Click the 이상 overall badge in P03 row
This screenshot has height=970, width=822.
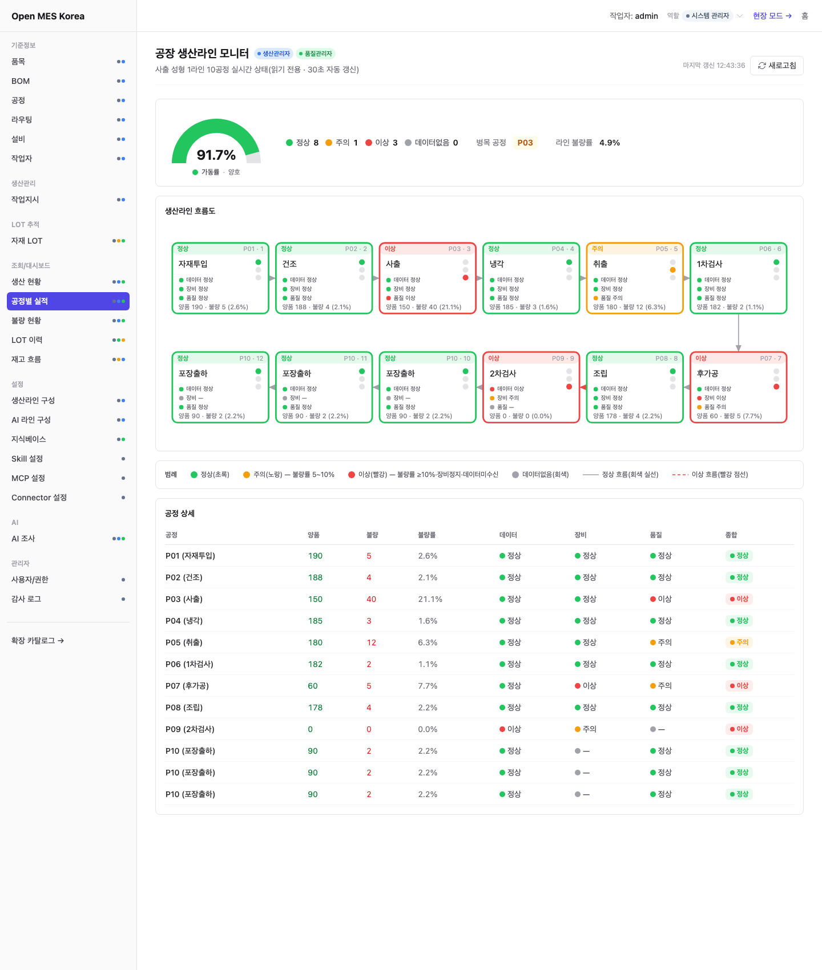(739, 599)
